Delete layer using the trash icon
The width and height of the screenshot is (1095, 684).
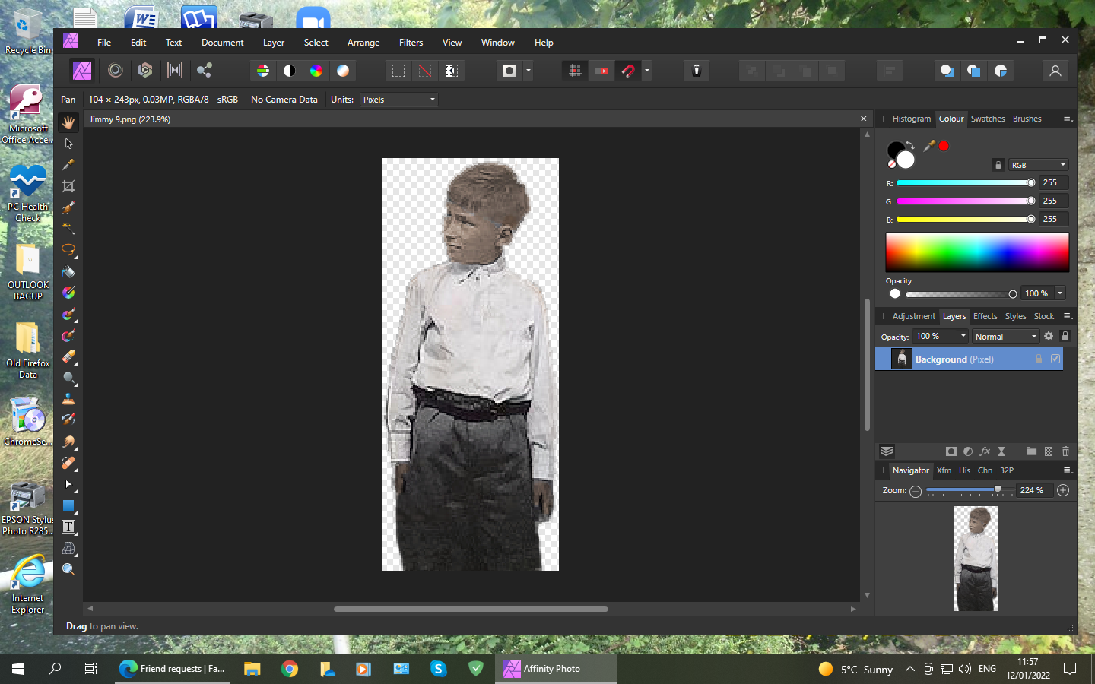click(x=1065, y=451)
